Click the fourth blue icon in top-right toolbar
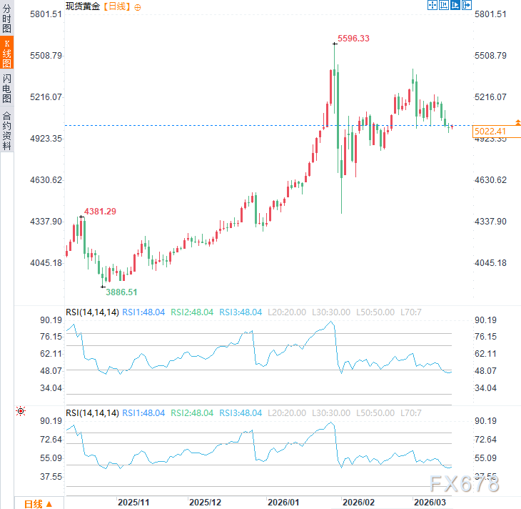 coord(466,6)
